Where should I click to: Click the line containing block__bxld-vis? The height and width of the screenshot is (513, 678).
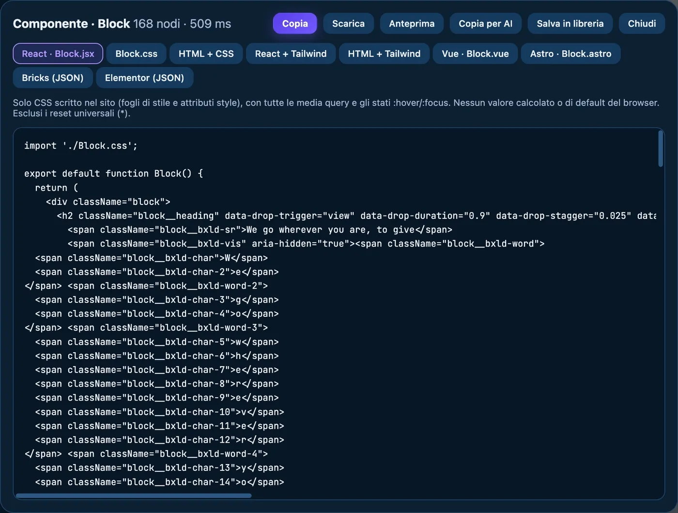click(x=306, y=244)
